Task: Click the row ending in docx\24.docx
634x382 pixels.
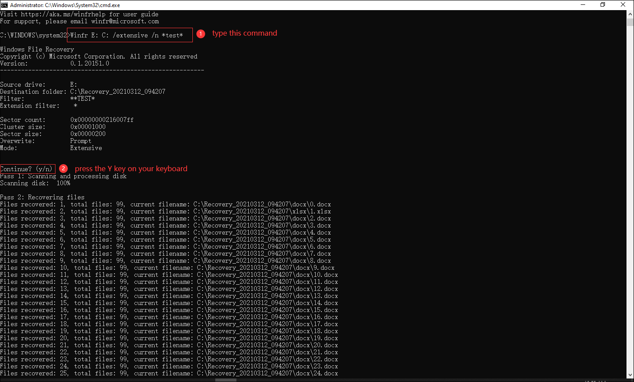Action: point(169,373)
